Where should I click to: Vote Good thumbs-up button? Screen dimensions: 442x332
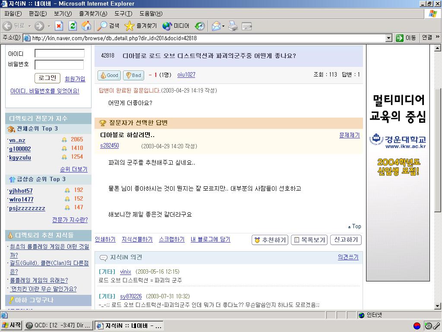point(109,75)
